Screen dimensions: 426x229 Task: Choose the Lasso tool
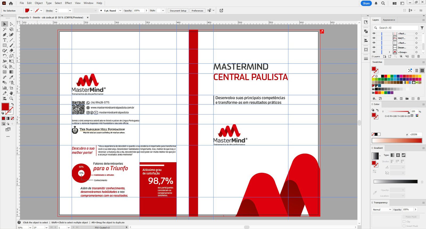pyautogui.click(x=11, y=29)
